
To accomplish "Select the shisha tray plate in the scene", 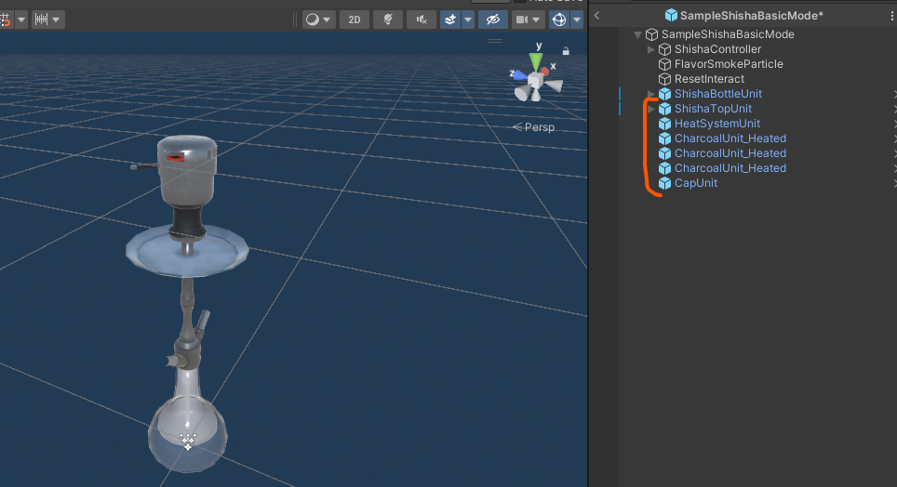I will point(187,253).
